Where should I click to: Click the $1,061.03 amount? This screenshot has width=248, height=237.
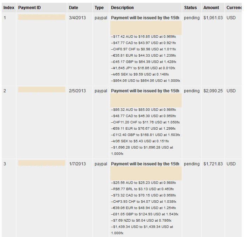213,17
